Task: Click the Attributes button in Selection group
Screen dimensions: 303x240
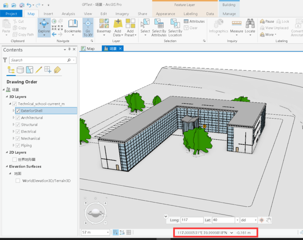Action: (x=194, y=22)
